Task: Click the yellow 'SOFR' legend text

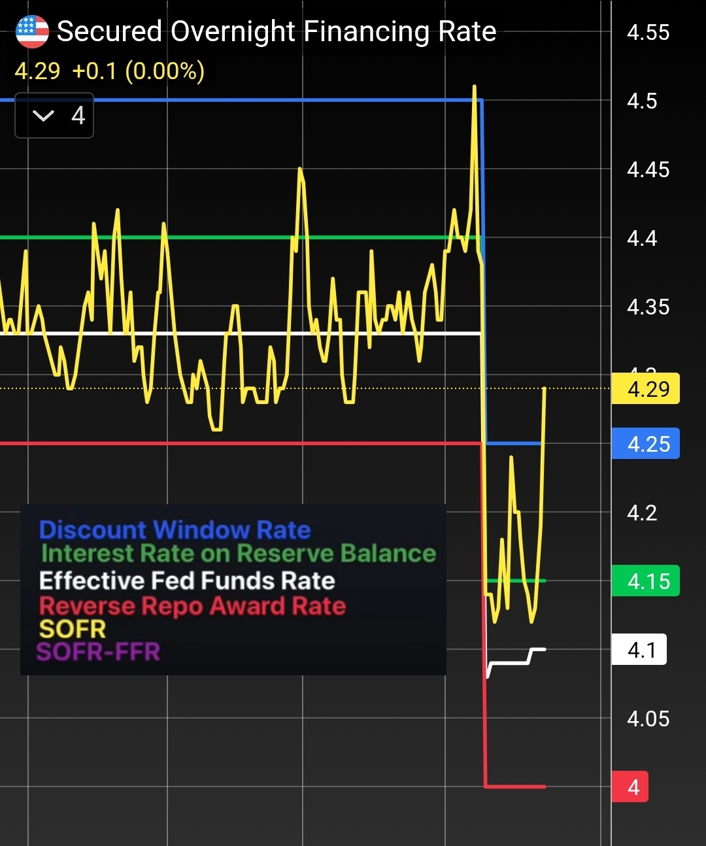Action: (x=73, y=629)
